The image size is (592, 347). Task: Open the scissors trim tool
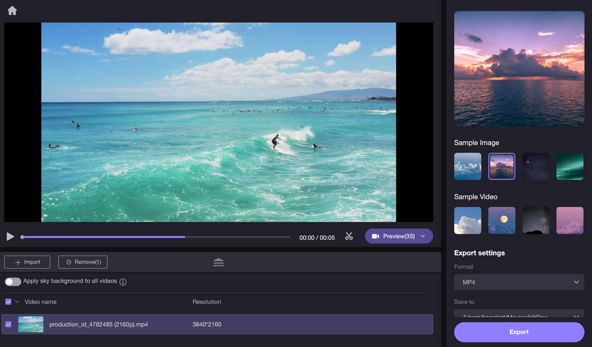pos(349,236)
